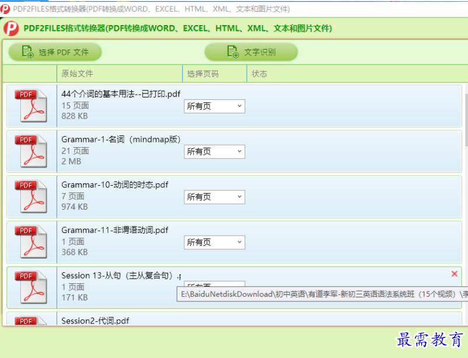The image size is (468, 358).
Task: Click the 368 KB file size
Action: 75,252
